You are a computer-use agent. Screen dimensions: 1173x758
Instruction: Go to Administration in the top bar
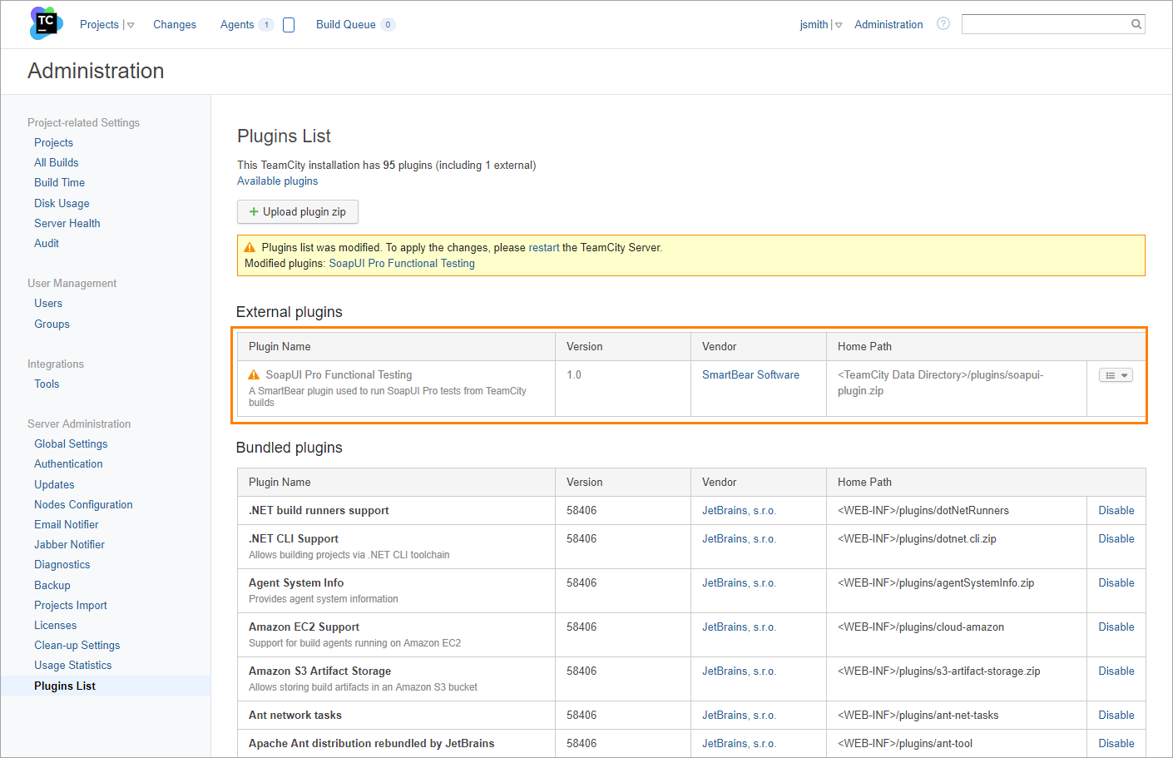[x=888, y=24]
